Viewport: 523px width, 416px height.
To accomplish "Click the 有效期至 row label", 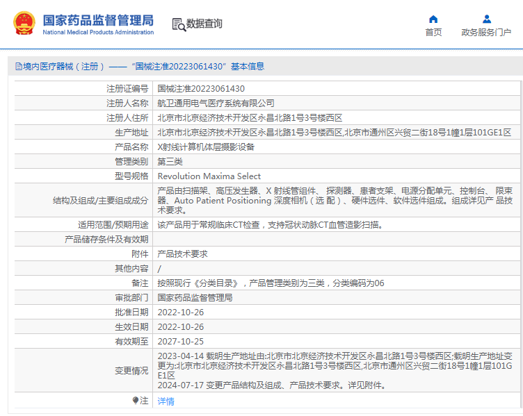I will [x=131, y=342].
